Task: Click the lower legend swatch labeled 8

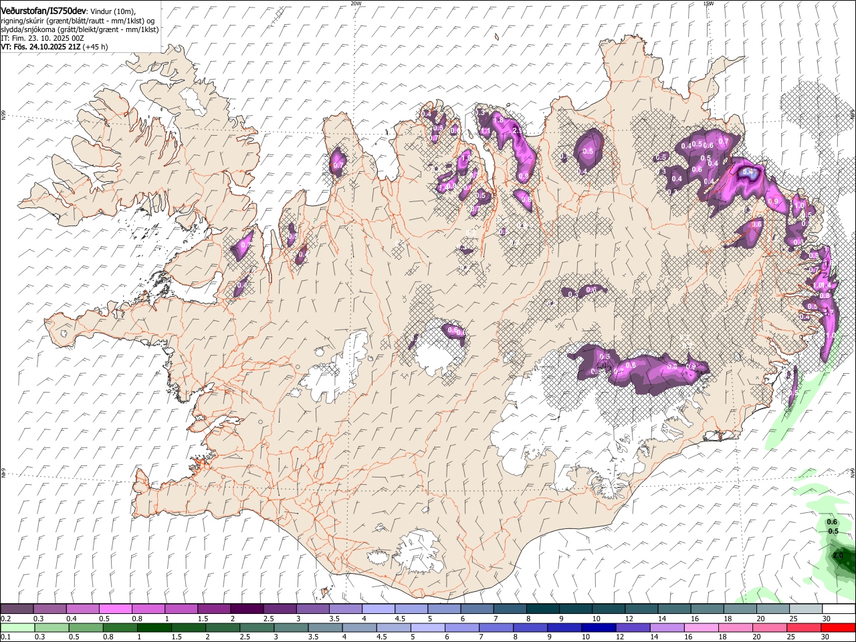Action: 530,628
